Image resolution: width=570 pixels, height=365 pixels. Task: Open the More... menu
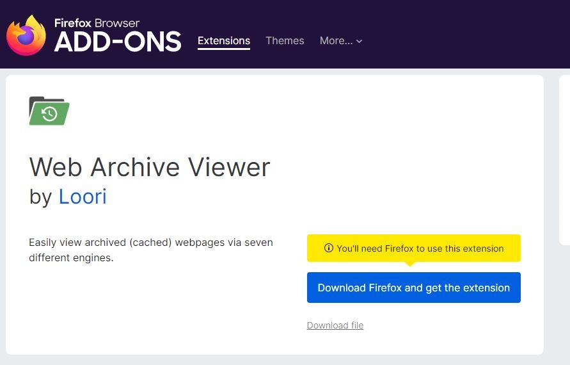tap(336, 40)
